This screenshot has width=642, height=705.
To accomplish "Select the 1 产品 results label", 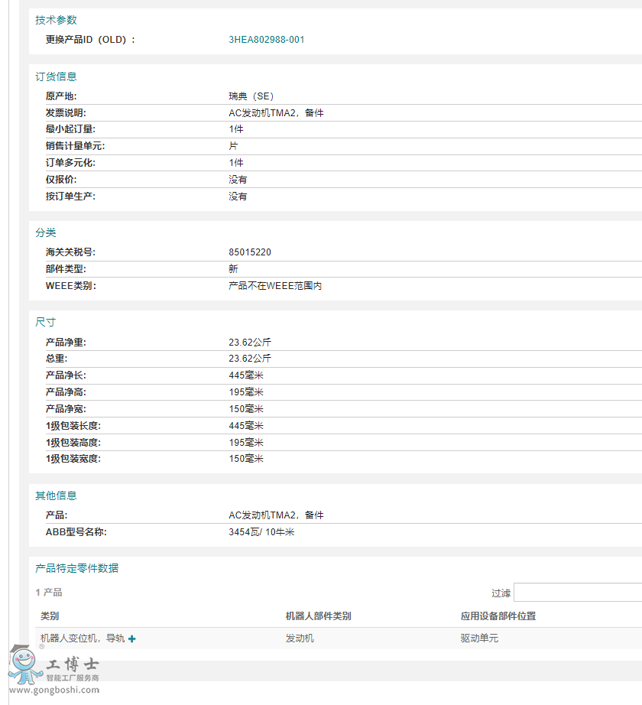I will [48, 592].
